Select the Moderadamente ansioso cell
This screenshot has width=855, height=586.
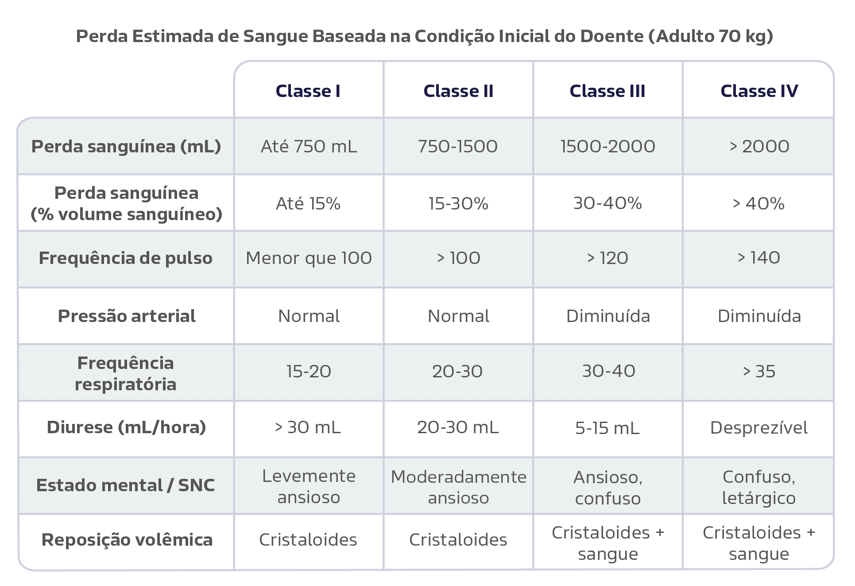pyautogui.click(x=458, y=487)
